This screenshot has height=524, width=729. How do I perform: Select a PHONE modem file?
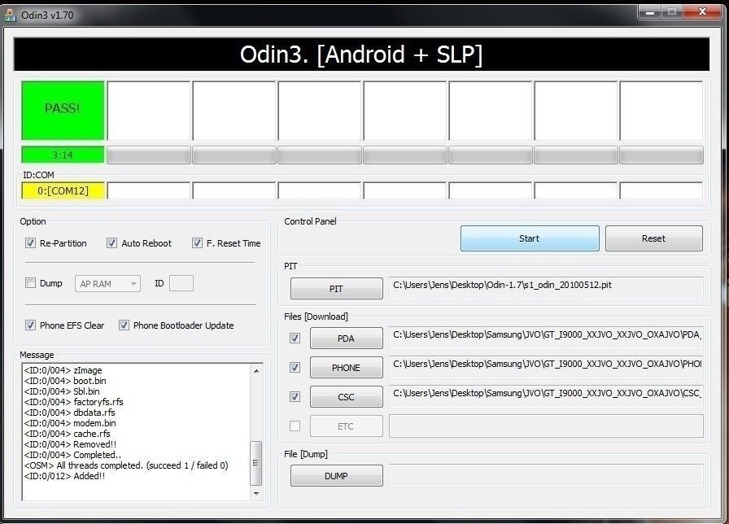(x=347, y=367)
